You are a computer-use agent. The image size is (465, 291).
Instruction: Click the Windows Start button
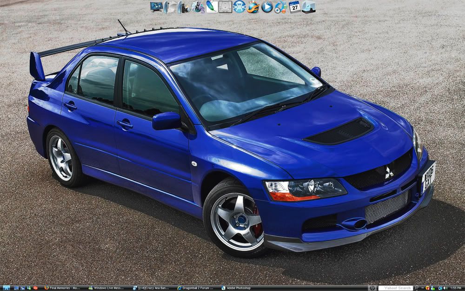[x=6, y=288]
